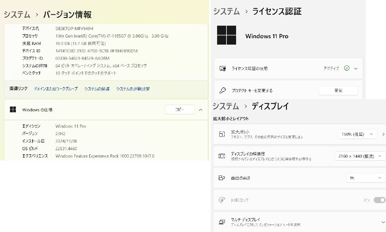Select the 64 ビット system type value
Screen dimensions: 386x232
pyautogui.click(x=101, y=66)
